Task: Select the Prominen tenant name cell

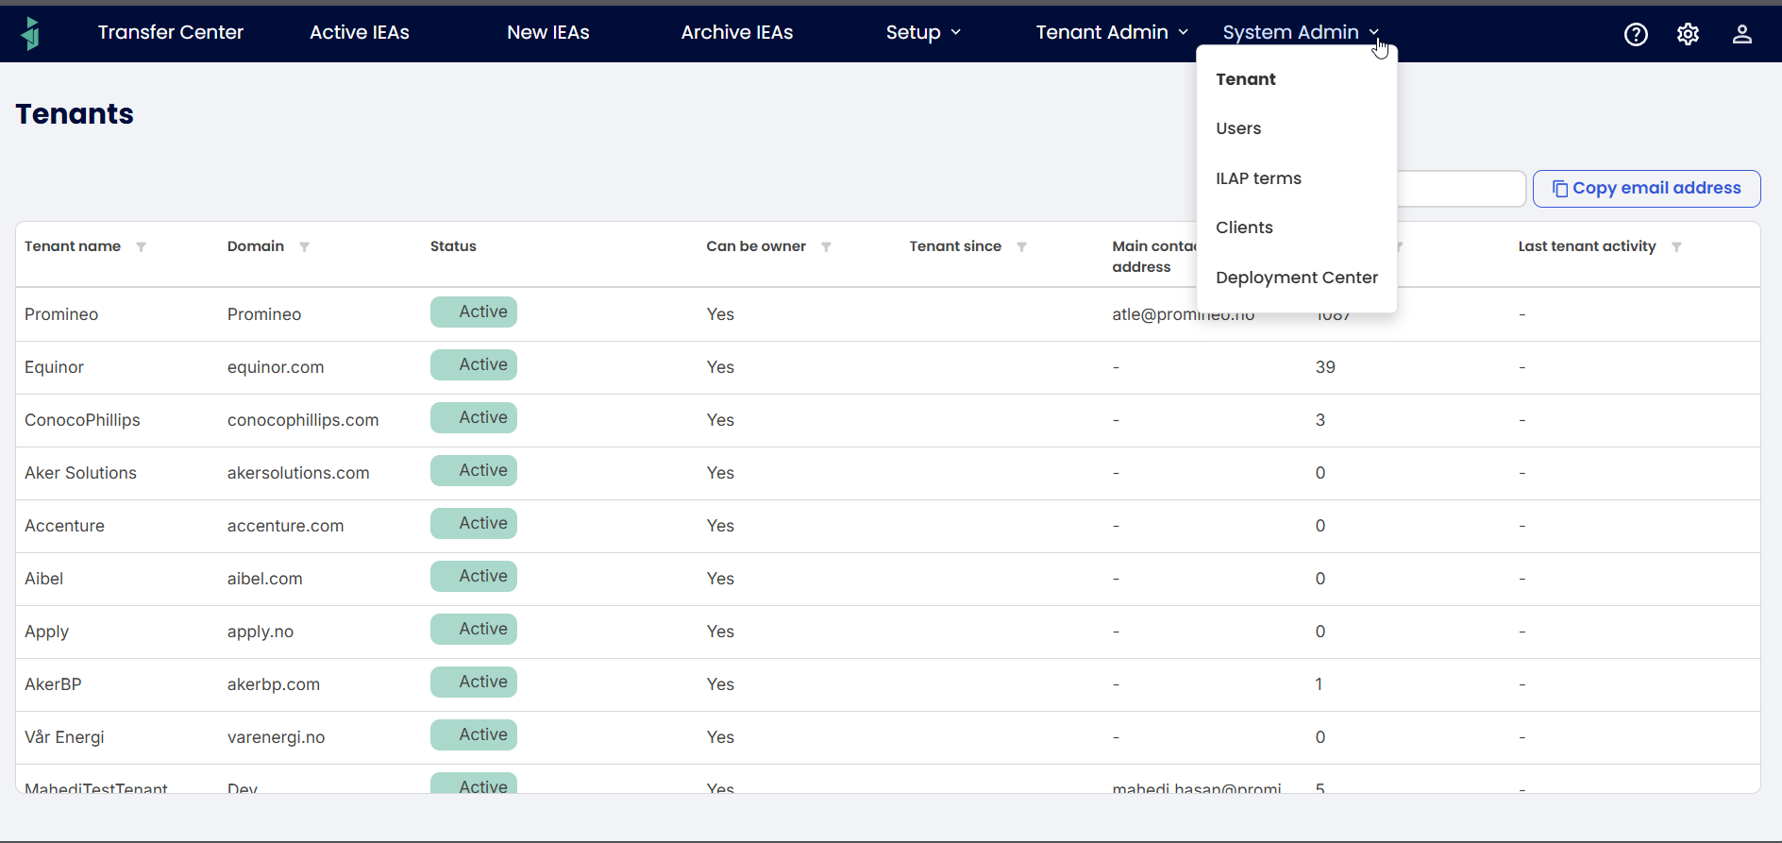Action: [x=61, y=314]
